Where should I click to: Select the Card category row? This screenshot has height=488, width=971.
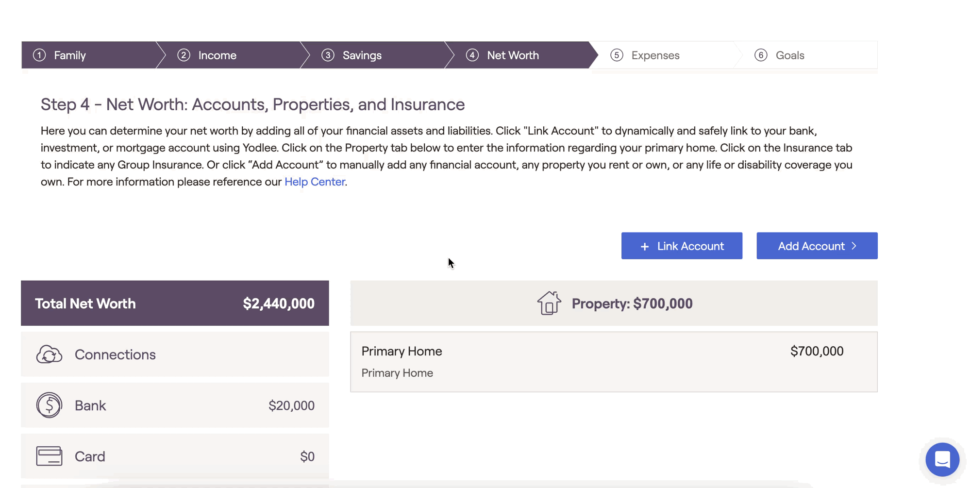pos(175,456)
